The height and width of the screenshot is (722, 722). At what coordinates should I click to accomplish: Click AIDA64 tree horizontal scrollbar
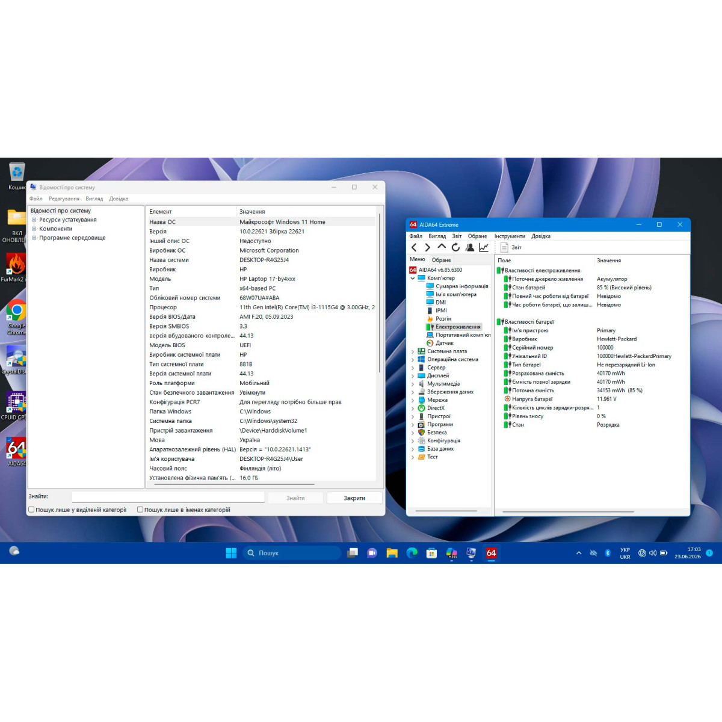[446, 511]
